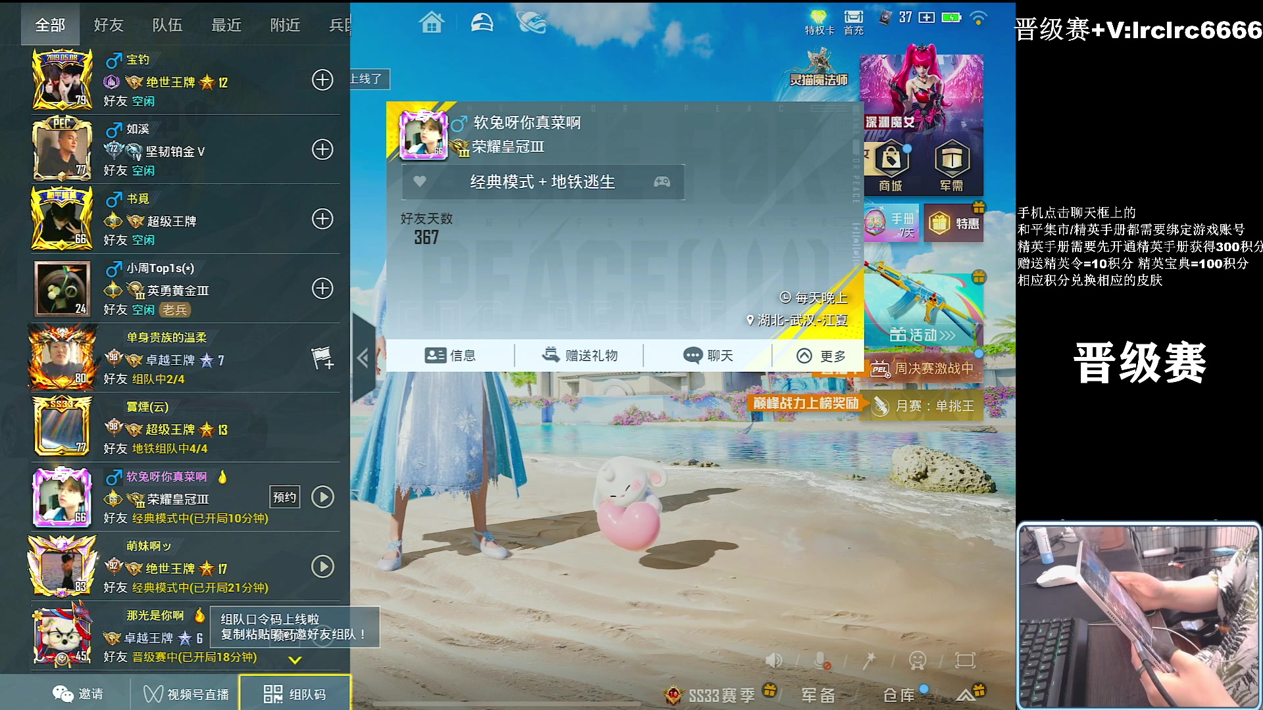Click 预约 reserve button
1263x710 pixels.
click(285, 497)
